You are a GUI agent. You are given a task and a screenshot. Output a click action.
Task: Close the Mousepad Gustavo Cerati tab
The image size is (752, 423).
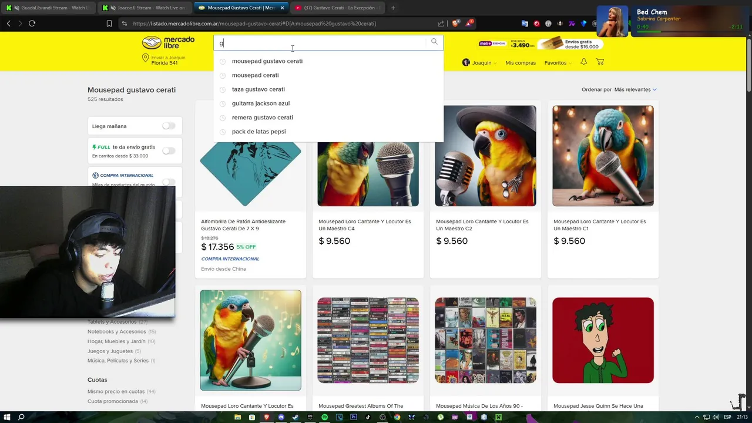282,8
